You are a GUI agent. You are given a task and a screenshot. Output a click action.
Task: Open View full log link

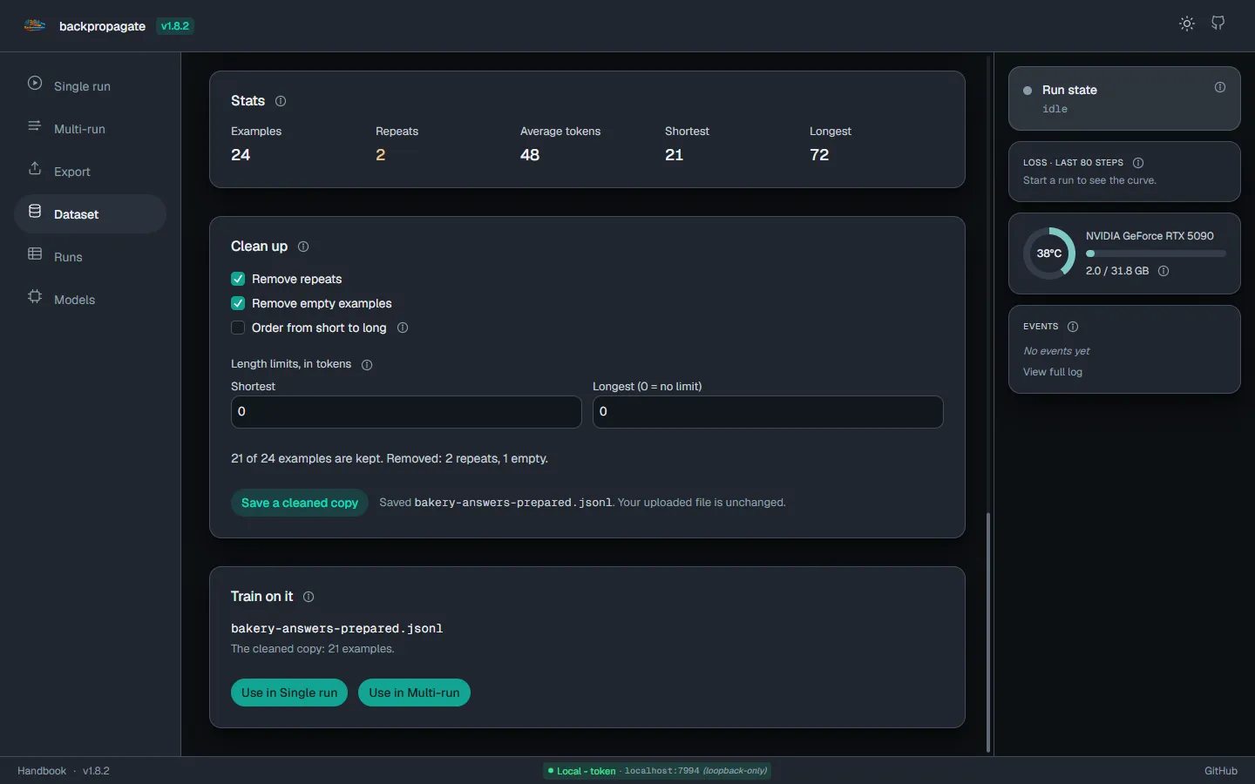[1053, 372]
